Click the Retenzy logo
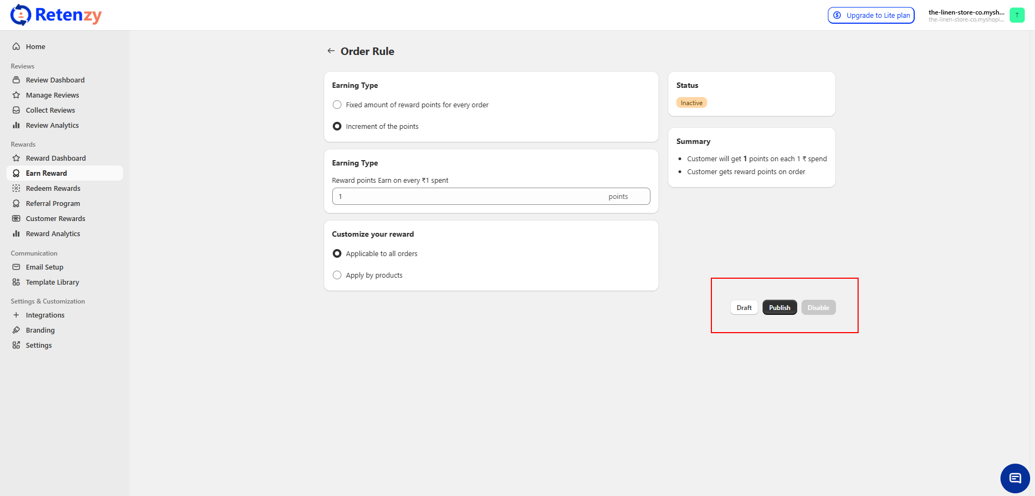 (56, 15)
